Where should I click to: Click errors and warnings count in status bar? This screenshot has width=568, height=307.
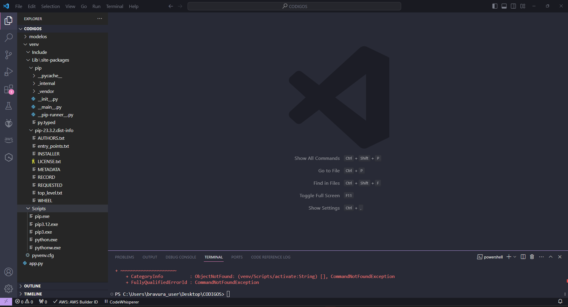pos(24,302)
